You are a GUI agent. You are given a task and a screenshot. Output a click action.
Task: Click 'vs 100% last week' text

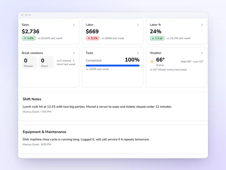pyautogui.click(x=97, y=69)
